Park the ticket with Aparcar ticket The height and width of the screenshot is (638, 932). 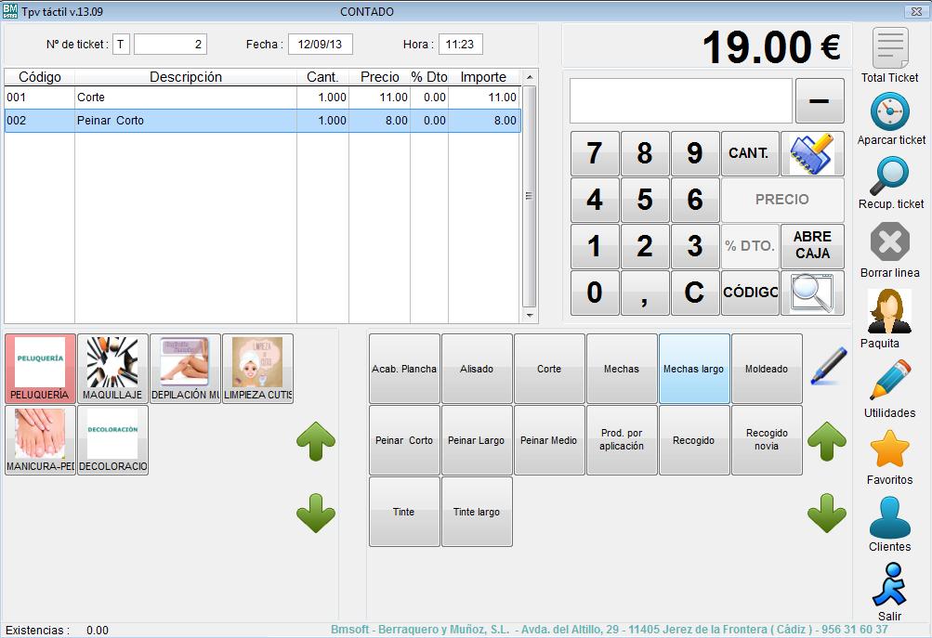889,113
